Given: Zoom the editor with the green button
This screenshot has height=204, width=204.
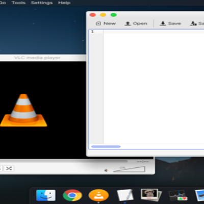Looking at the screenshot, I should coord(114,15).
